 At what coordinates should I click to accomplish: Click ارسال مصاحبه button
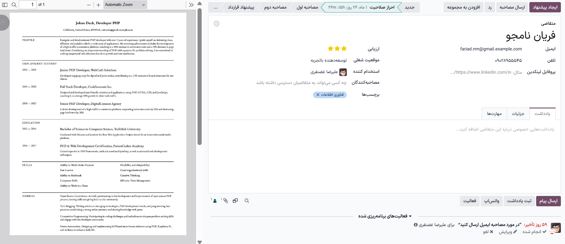pos(512,7)
